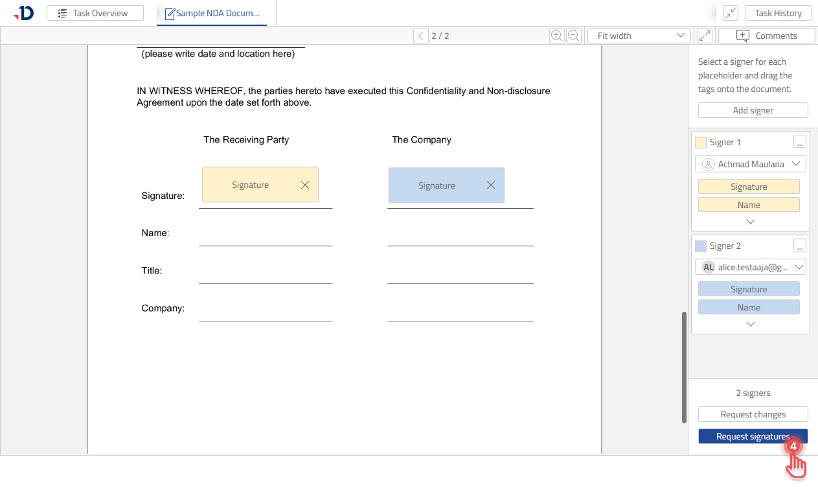Remove the yellow Signature placeholder

pyautogui.click(x=305, y=185)
